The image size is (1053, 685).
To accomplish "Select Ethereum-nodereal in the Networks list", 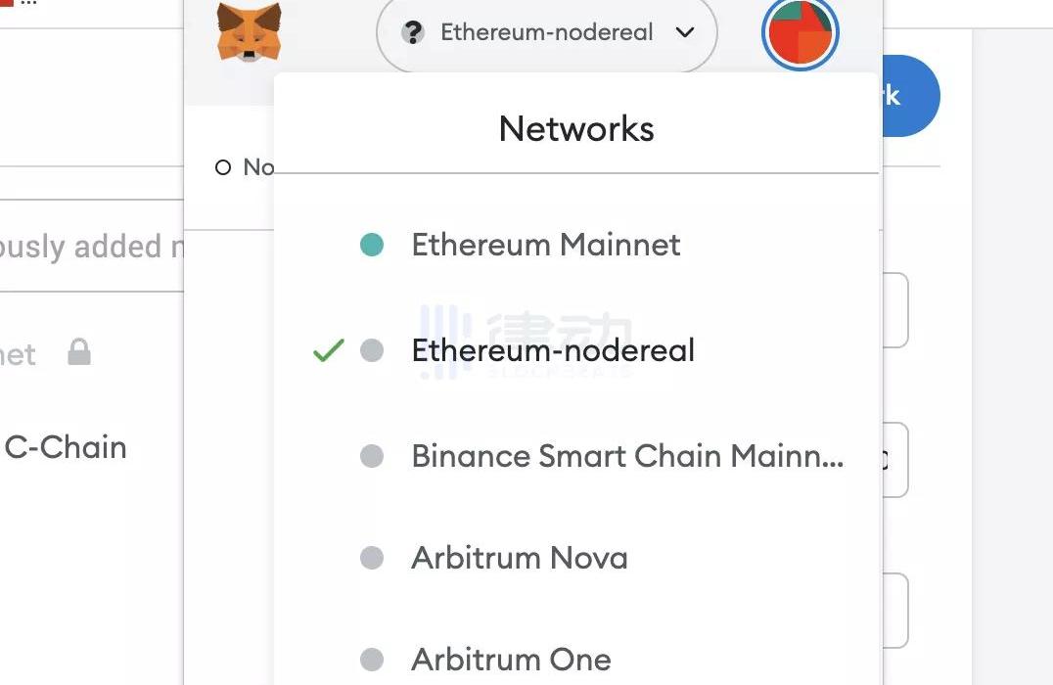I will [553, 350].
